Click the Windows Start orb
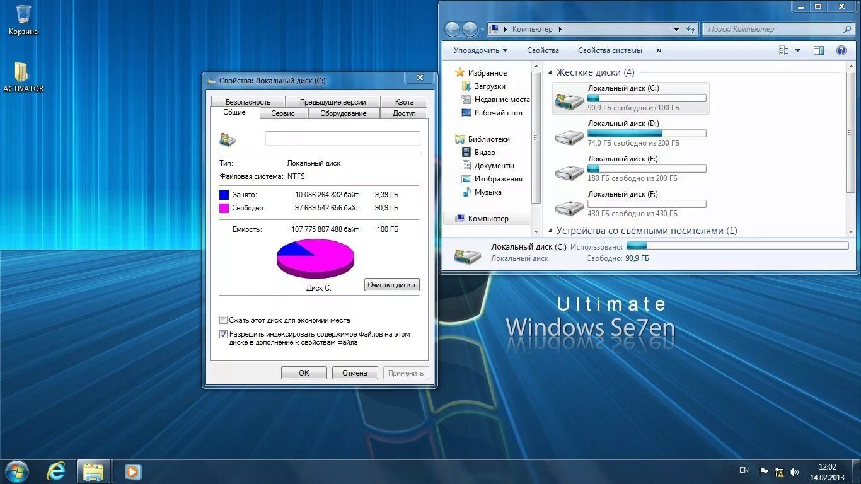This screenshot has width=861, height=484. click(16, 471)
